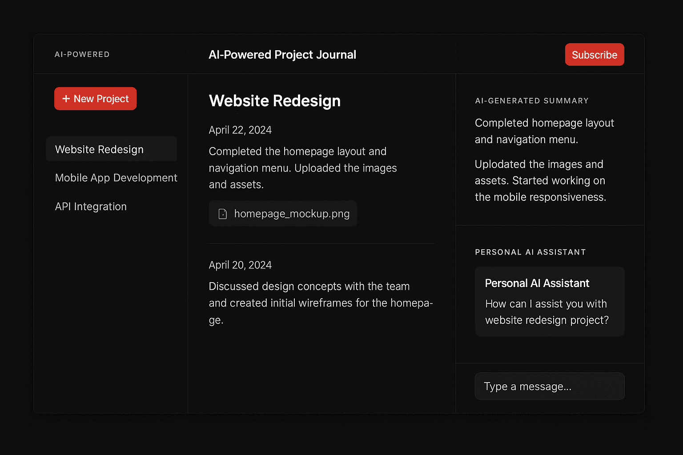Click the AI-Powered Project Journal title
The width and height of the screenshot is (683, 455).
pos(282,55)
